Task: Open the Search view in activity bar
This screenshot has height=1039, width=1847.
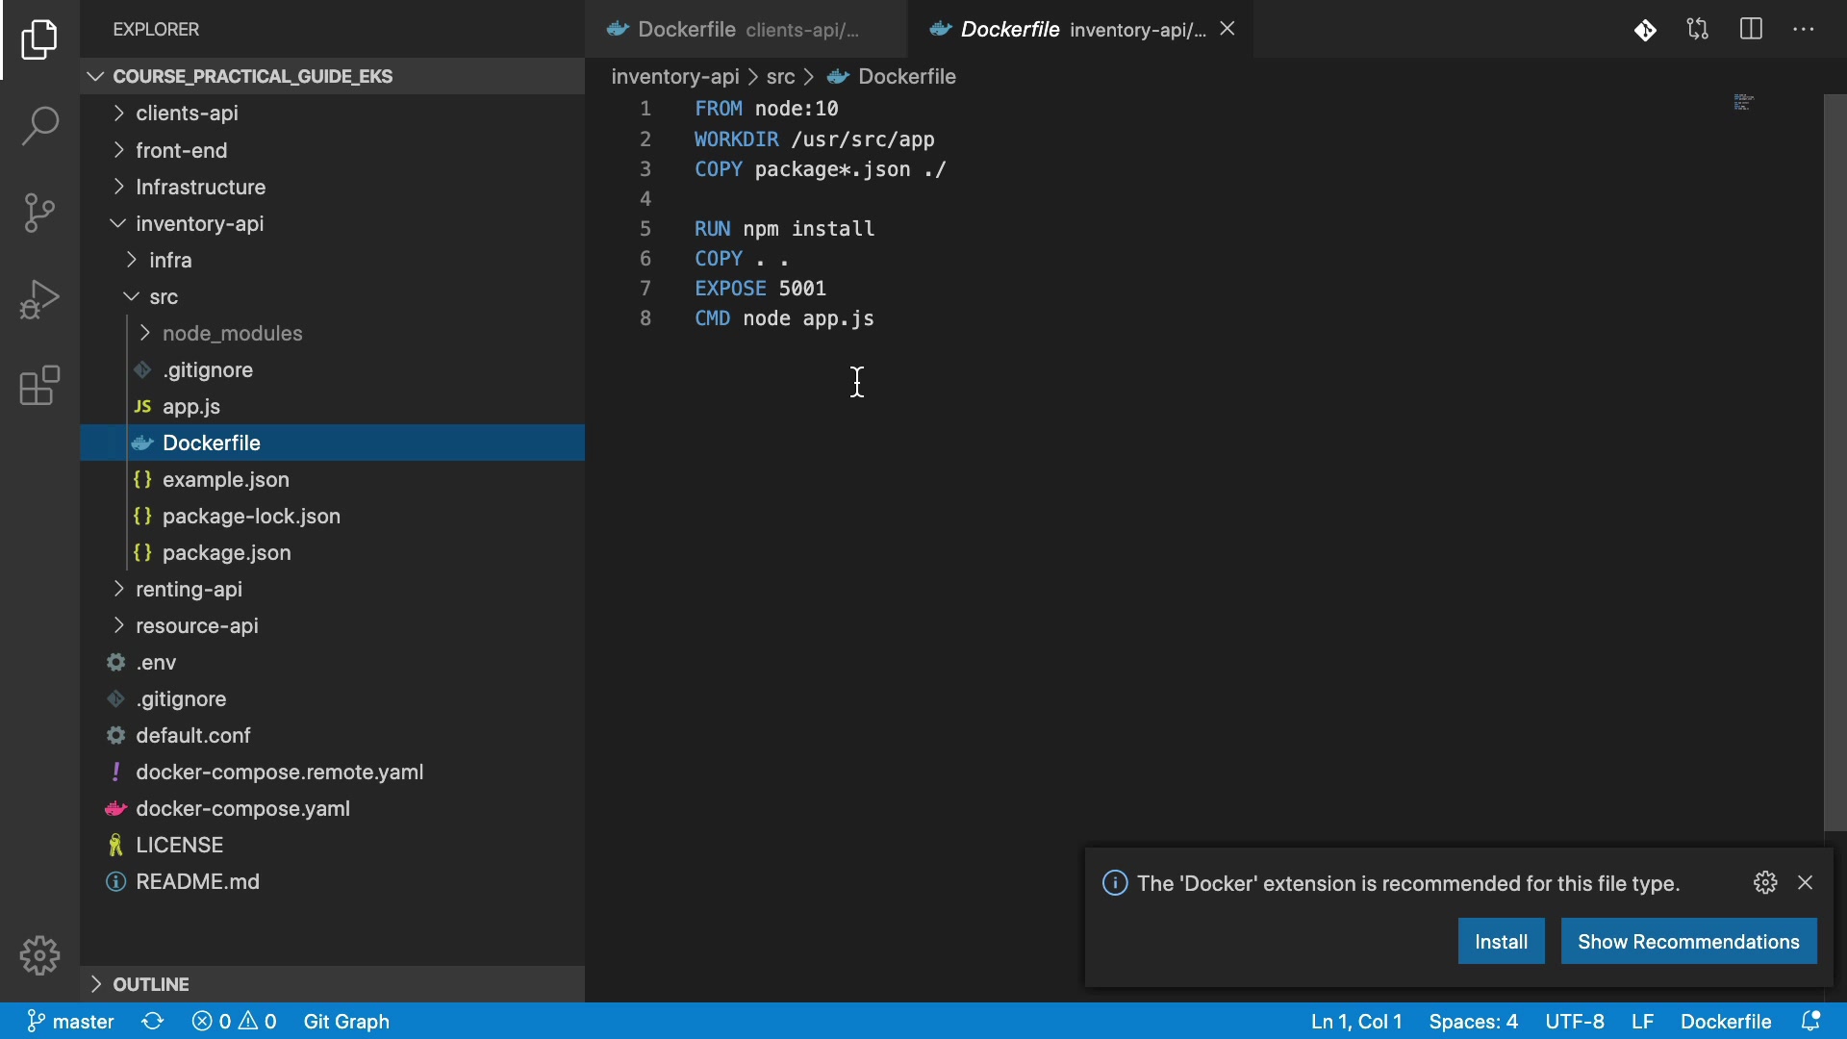Action: pyautogui.click(x=39, y=126)
